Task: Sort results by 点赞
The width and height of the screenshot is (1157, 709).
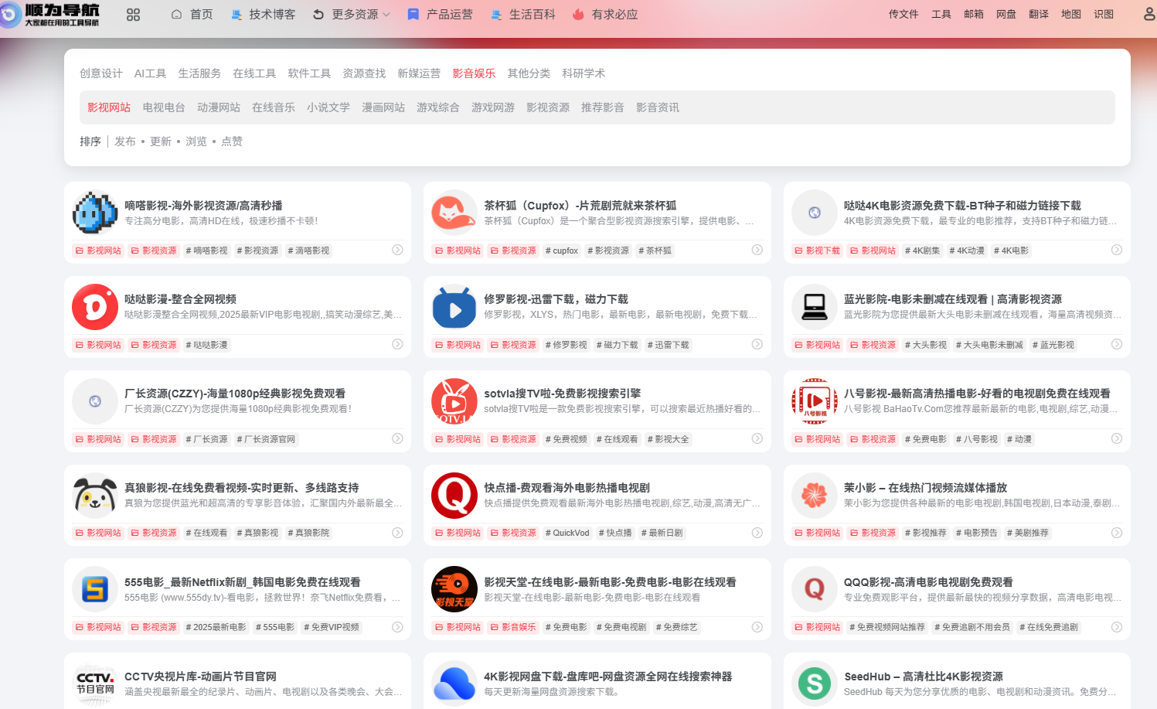Action: [232, 141]
